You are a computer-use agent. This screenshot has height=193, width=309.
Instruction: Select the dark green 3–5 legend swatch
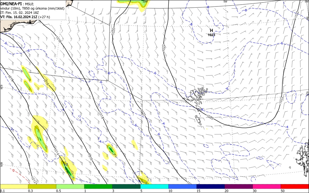point(126,187)
